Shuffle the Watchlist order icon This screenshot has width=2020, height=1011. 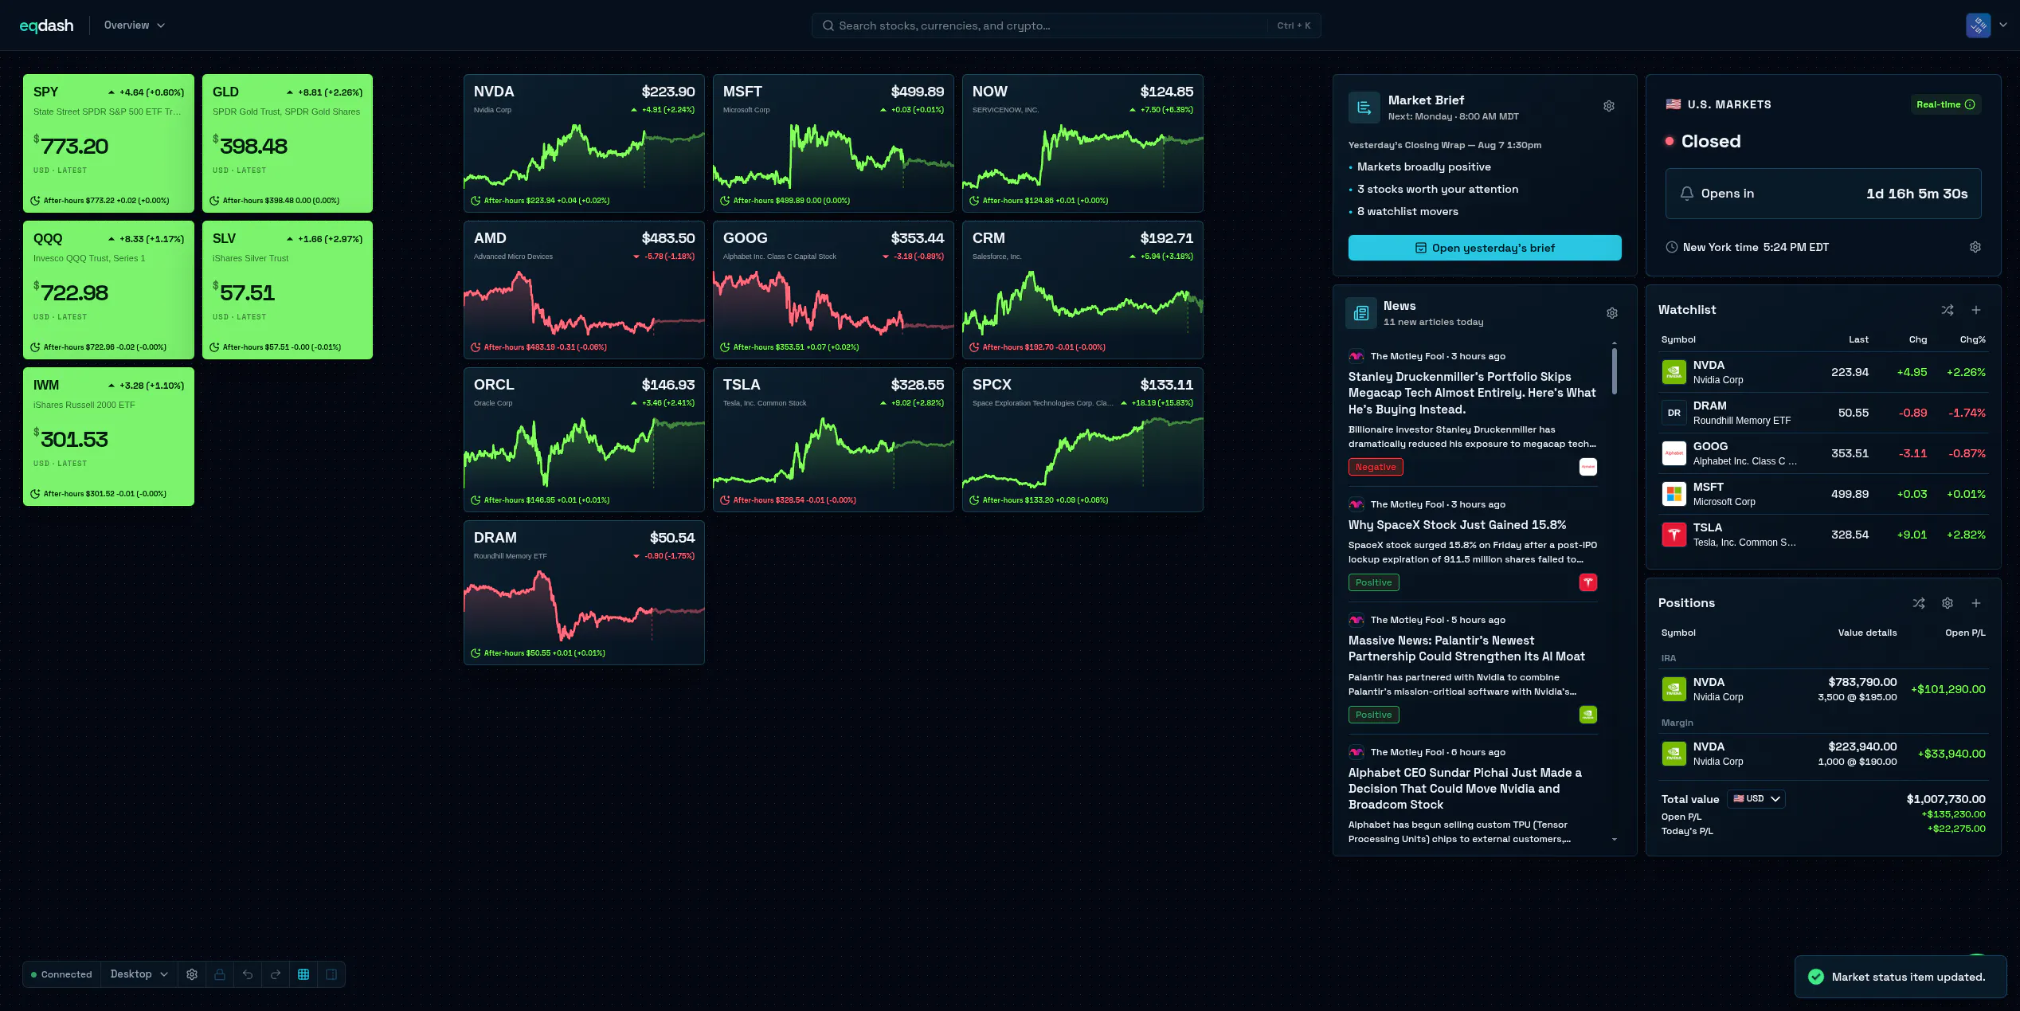pos(1947,310)
